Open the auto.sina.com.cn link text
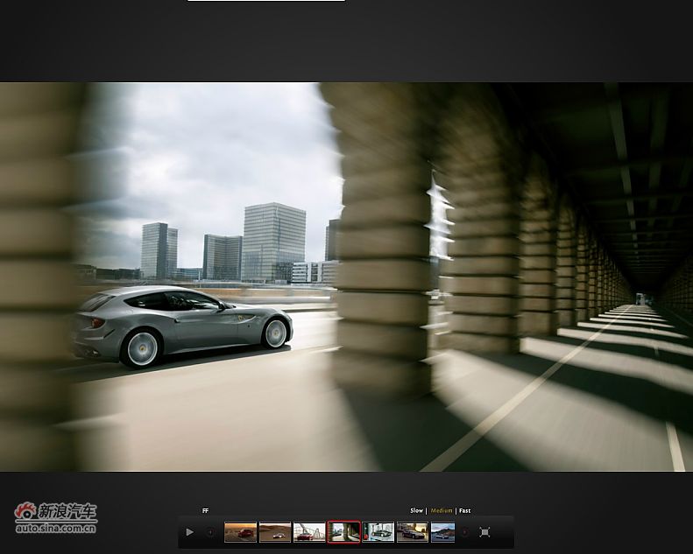The height and width of the screenshot is (554, 693). (56, 528)
